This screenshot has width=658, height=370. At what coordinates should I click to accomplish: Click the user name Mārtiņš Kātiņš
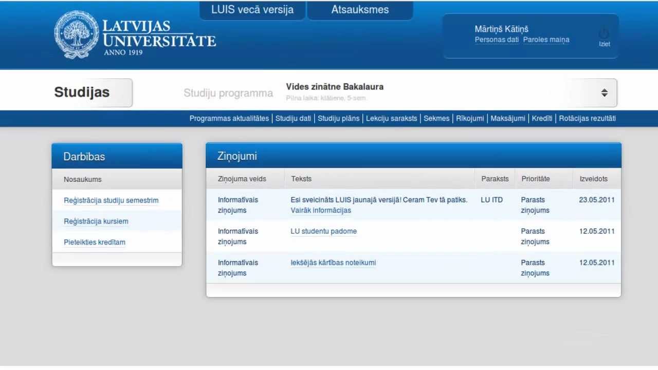point(502,29)
